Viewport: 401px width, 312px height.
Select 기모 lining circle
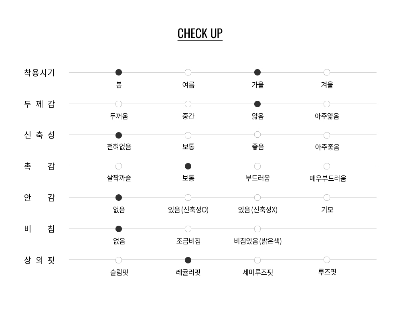(327, 198)
